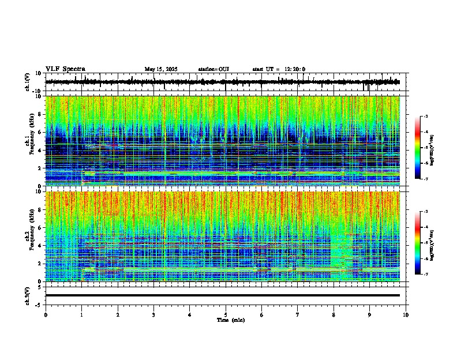
Task: Click the "start UT = 12:20:0" text
Action: click(x=279, y=69)
